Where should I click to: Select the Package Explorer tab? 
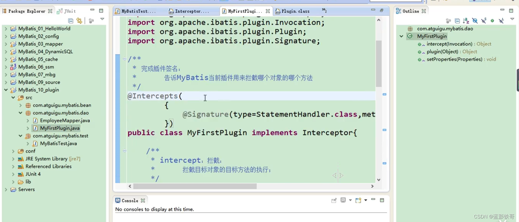[27, 11]
